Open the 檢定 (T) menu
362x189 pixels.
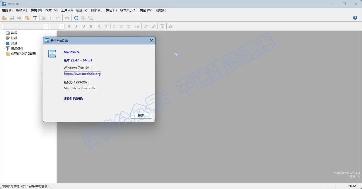point(111,10)
